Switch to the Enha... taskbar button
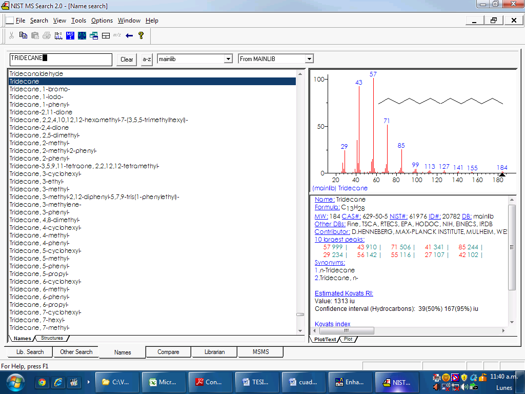 [350, 382]
